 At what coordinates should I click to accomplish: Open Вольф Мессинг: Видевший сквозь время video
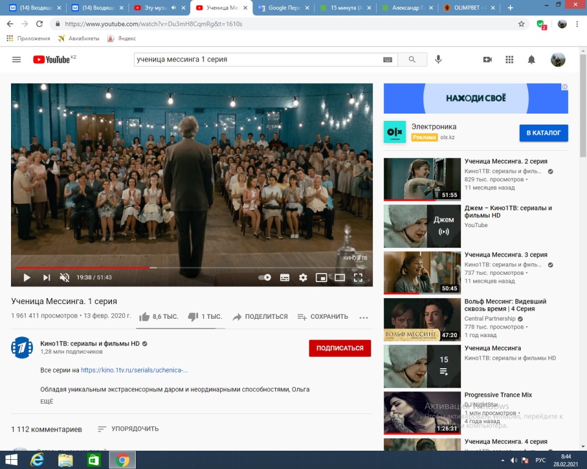423,319
